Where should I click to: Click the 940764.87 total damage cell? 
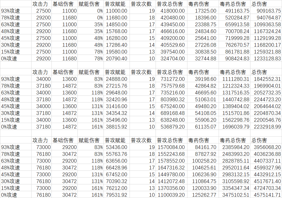click(266, 18)
